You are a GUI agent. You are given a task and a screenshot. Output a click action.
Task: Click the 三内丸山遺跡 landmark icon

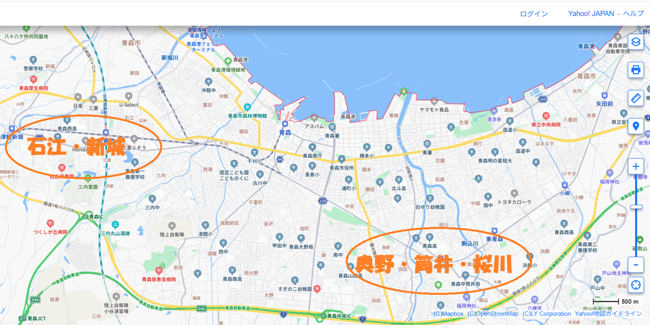point(116,225)
